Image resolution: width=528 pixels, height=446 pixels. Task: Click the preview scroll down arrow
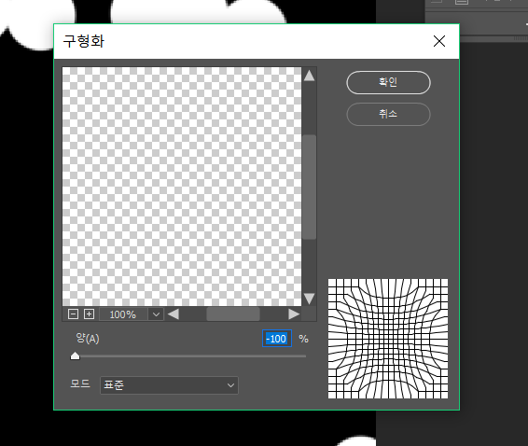(x=309, y=299)
